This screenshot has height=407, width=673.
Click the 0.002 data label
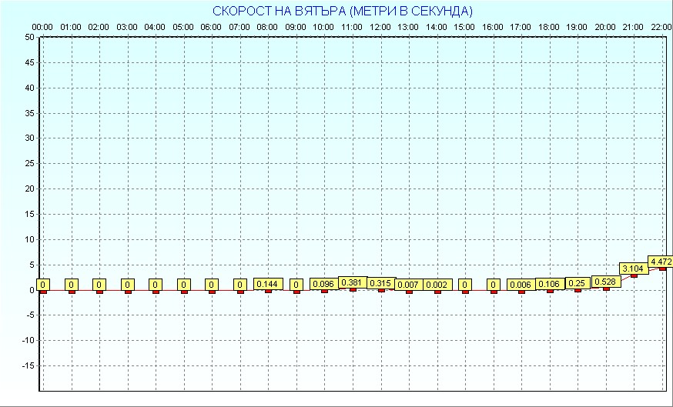[437, 285]
